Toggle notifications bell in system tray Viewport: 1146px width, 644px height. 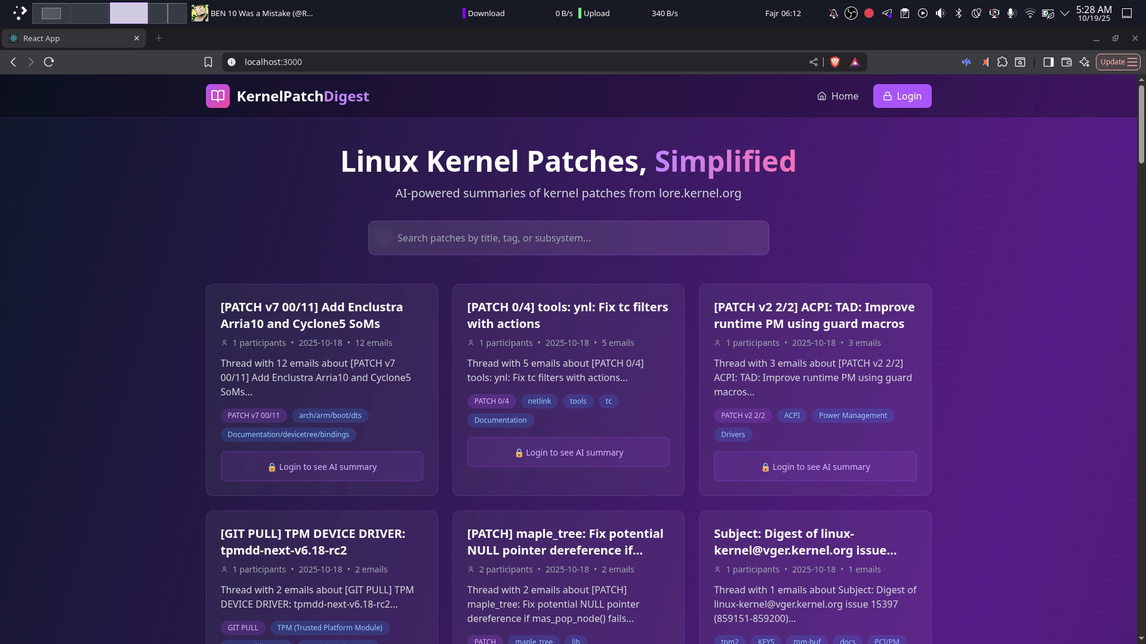tap(833, 13)
